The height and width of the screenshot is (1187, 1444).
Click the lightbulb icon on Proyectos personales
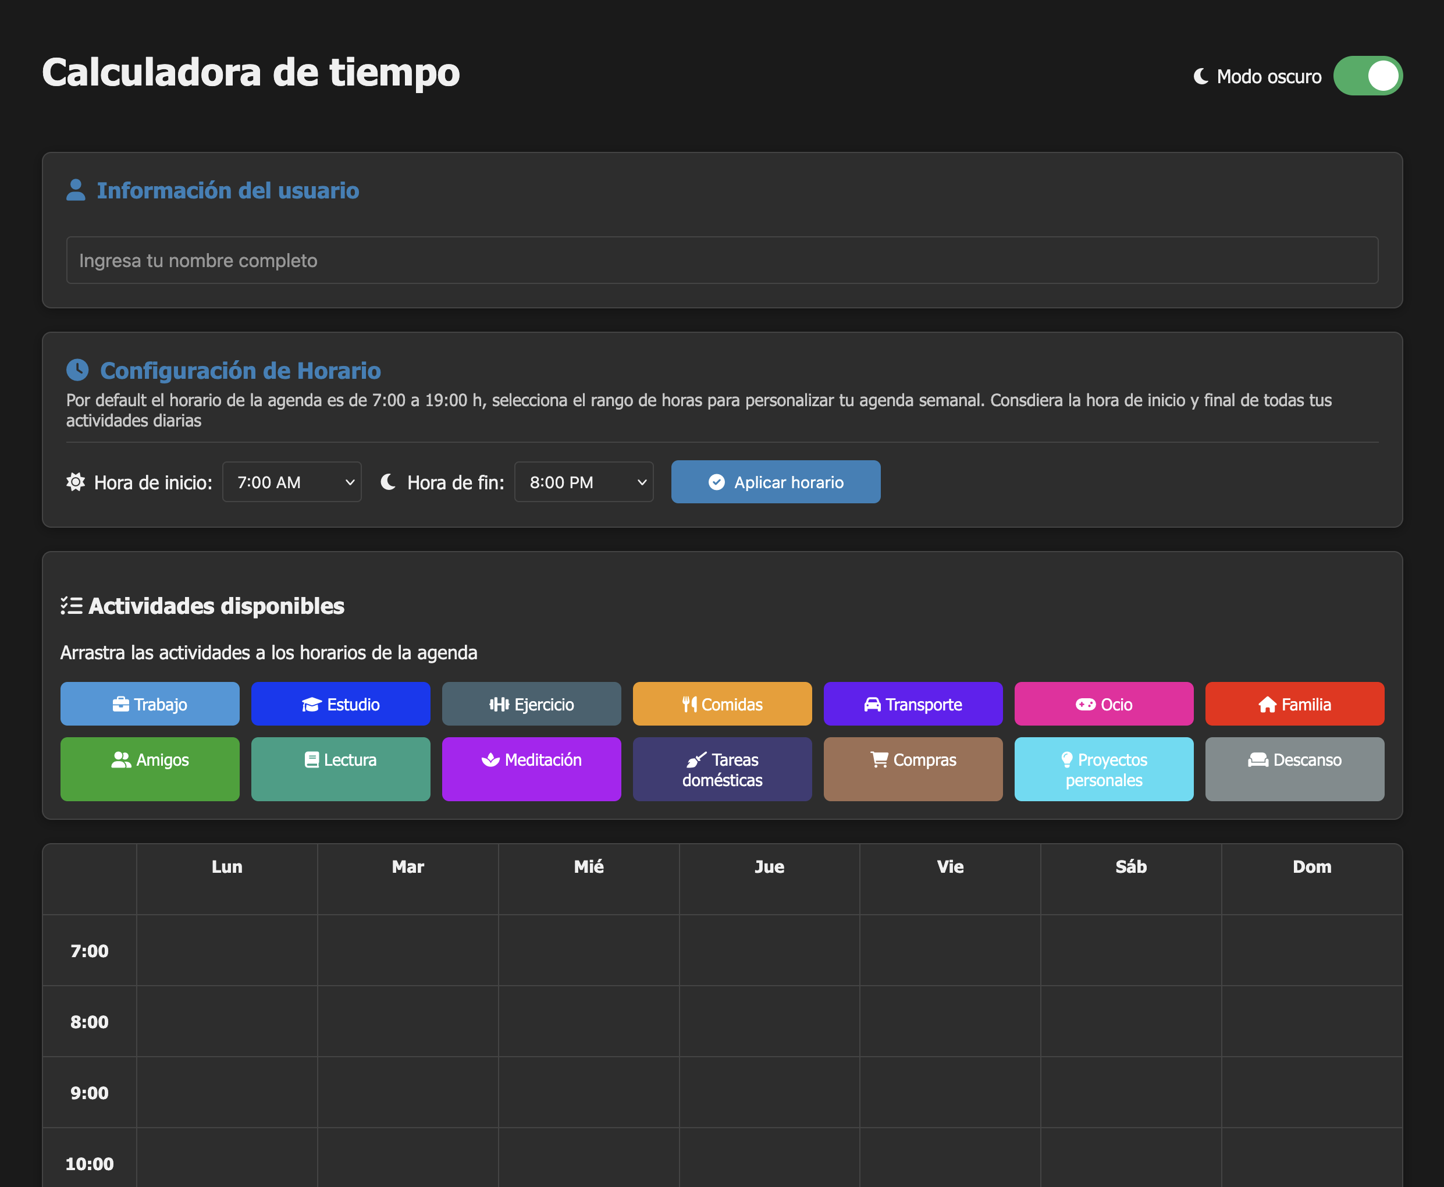[x=1066, y=760]
